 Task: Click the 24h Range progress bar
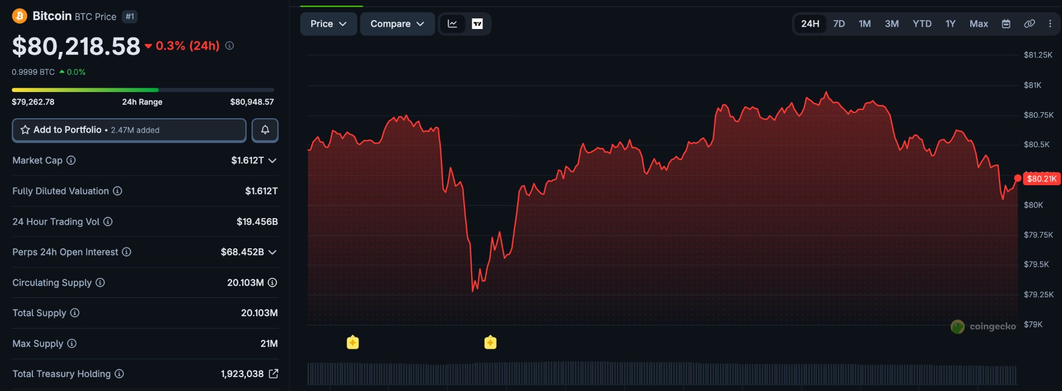coord(143,90)
